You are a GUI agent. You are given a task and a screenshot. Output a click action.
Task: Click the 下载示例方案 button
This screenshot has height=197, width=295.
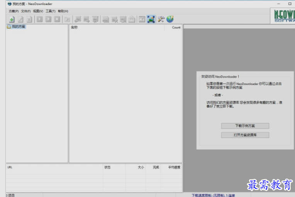point(245,126)
